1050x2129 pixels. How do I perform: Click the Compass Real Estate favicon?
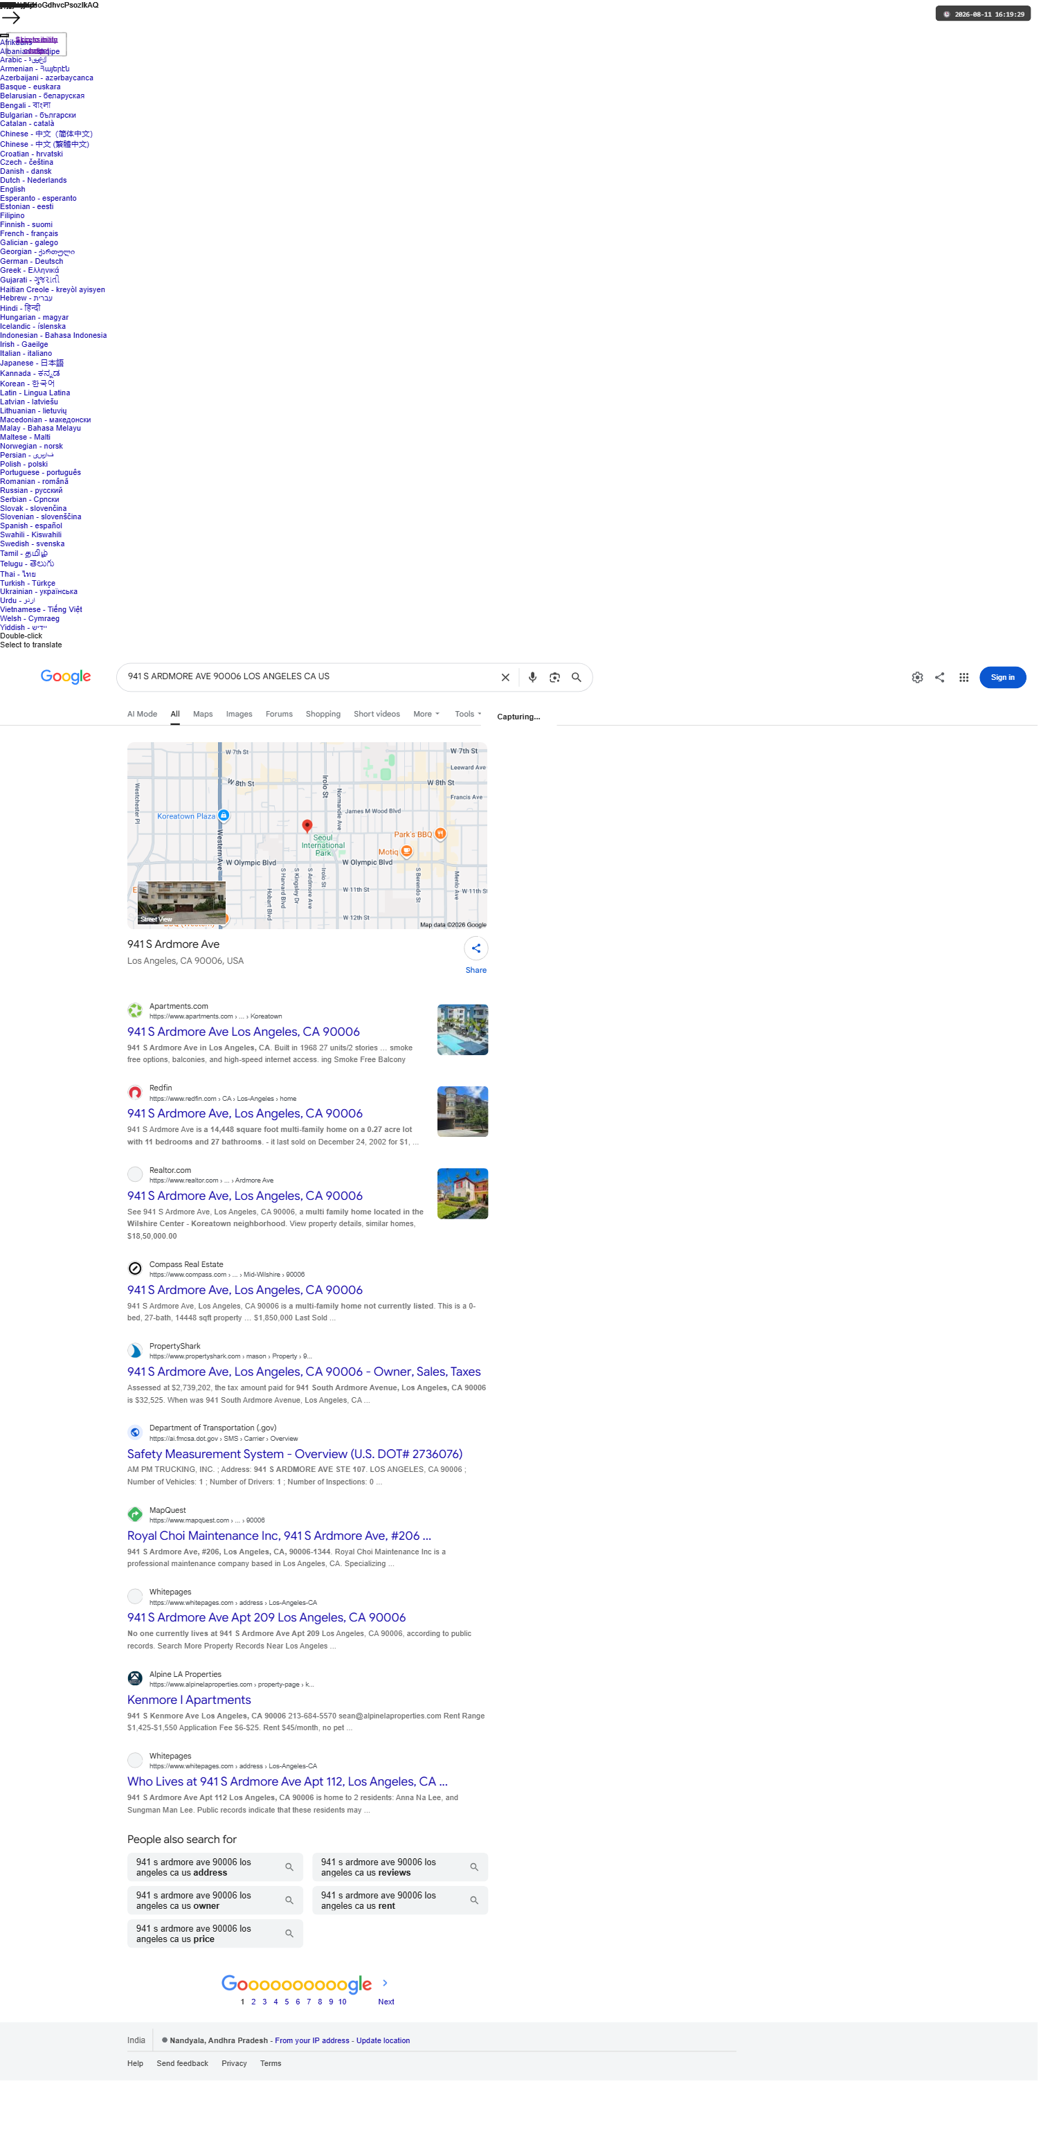pos(135,1268)
